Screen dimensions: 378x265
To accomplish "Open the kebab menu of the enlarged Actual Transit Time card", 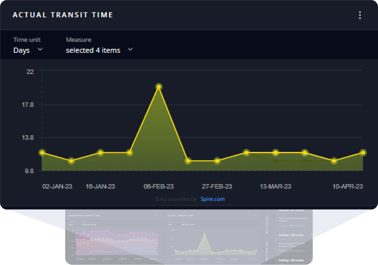I will pyautogui.click(x=360, y=15).
